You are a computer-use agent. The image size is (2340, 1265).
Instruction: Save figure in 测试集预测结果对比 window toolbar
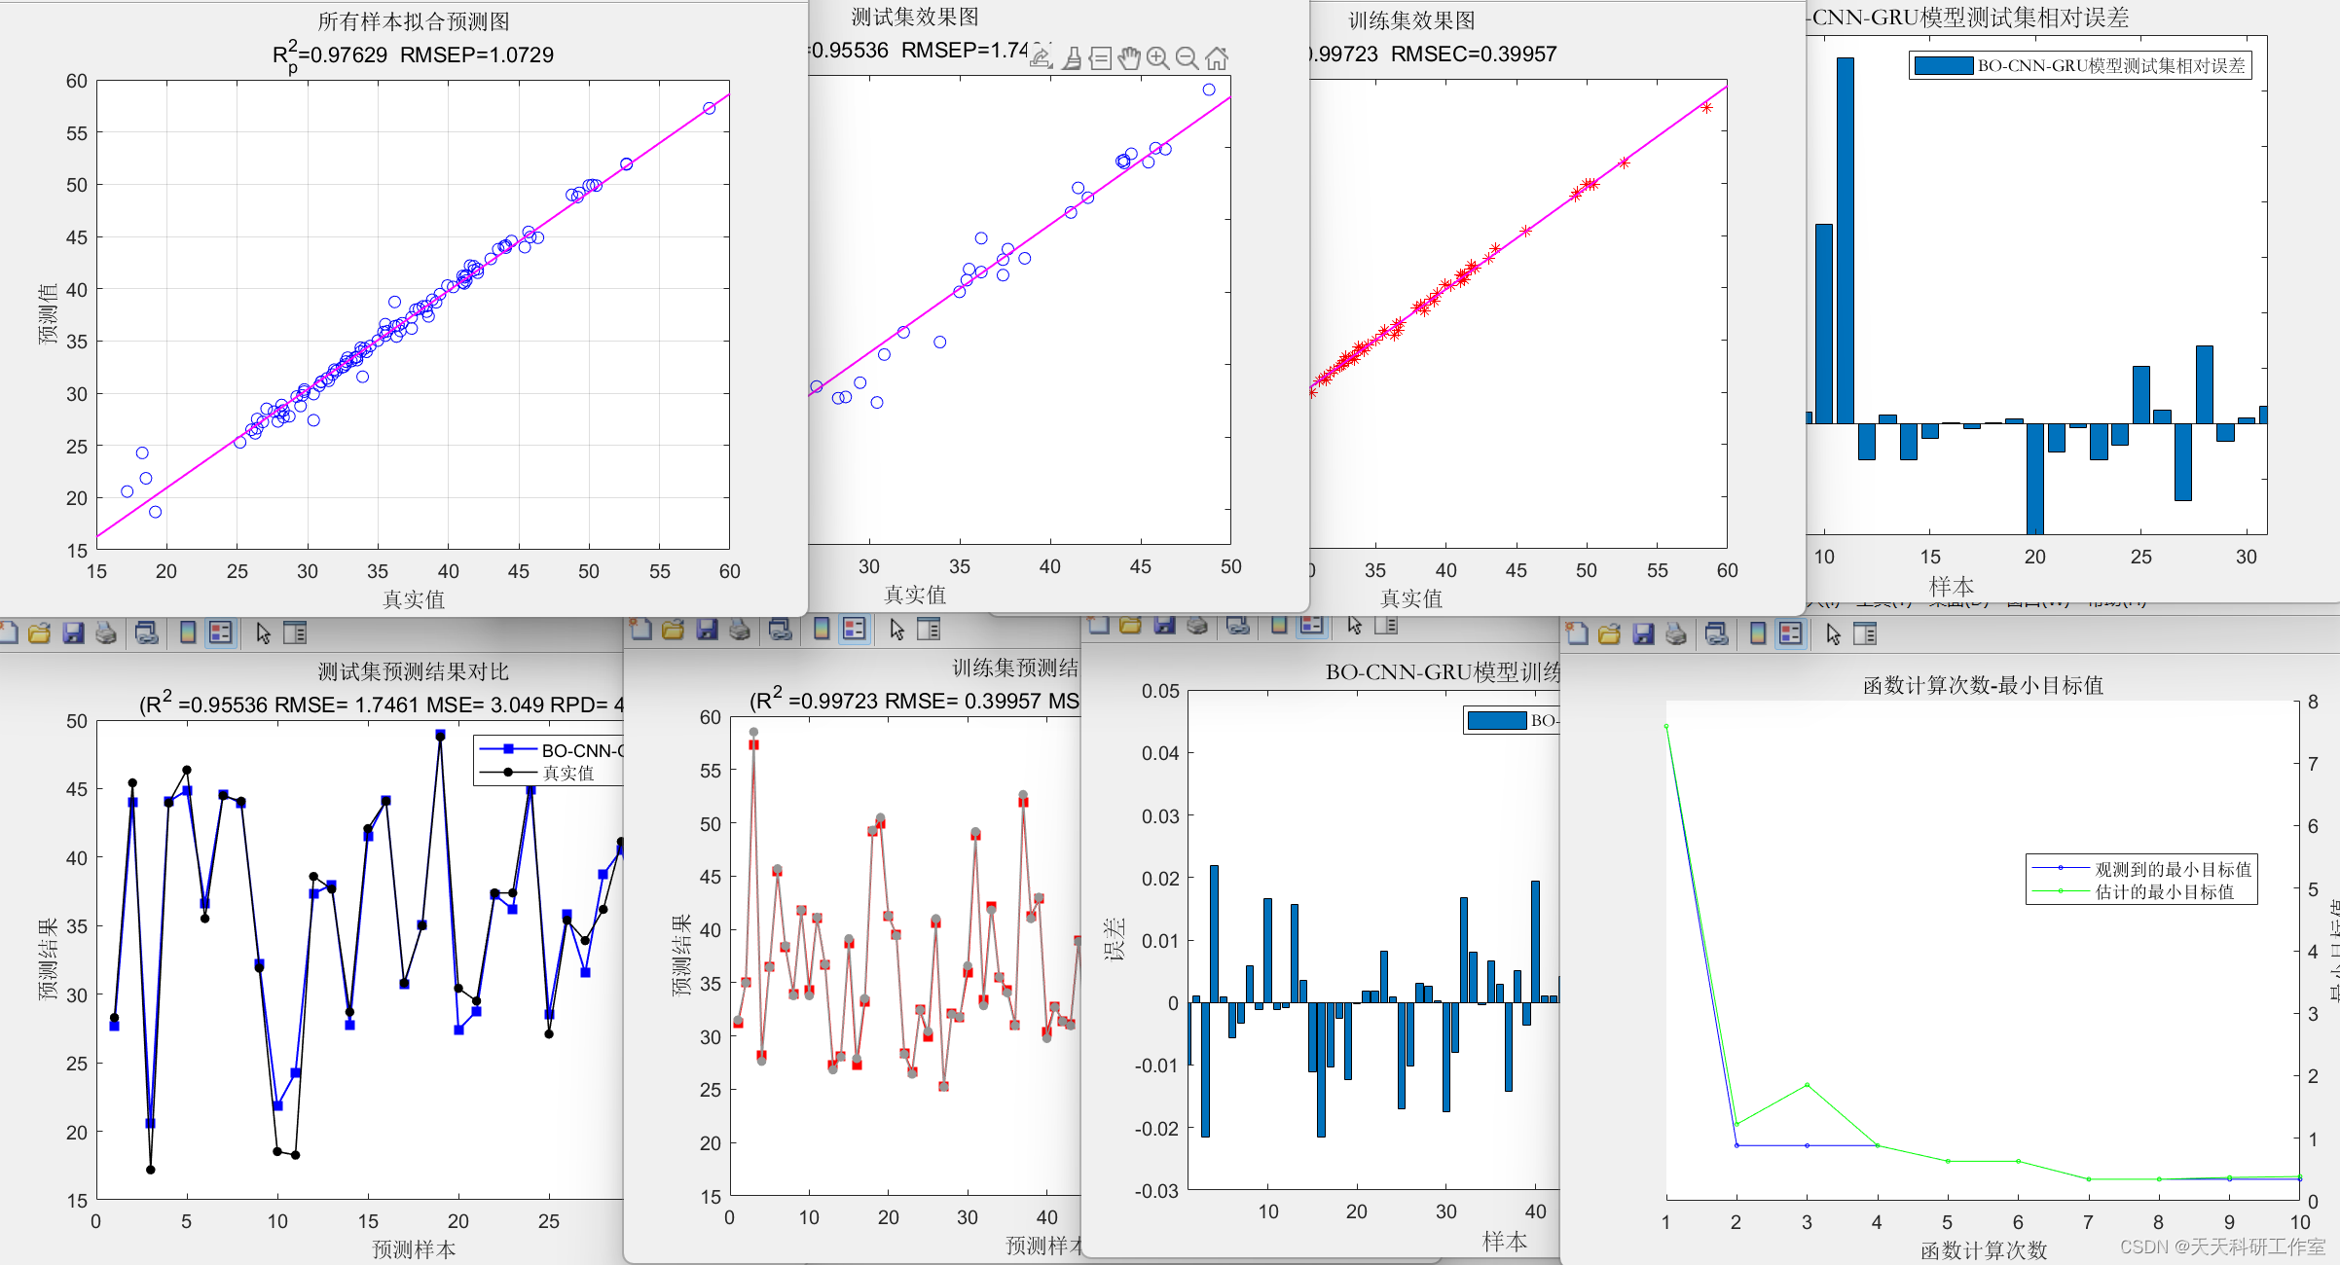pyautogui.click(x=73, y=632)
